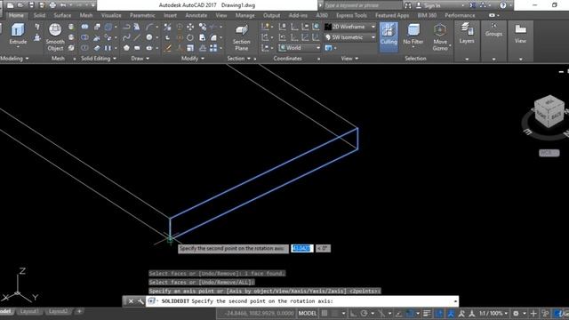Switch to the Layout1 tab
The image size is (569, 320).
[x=29, y=311]
